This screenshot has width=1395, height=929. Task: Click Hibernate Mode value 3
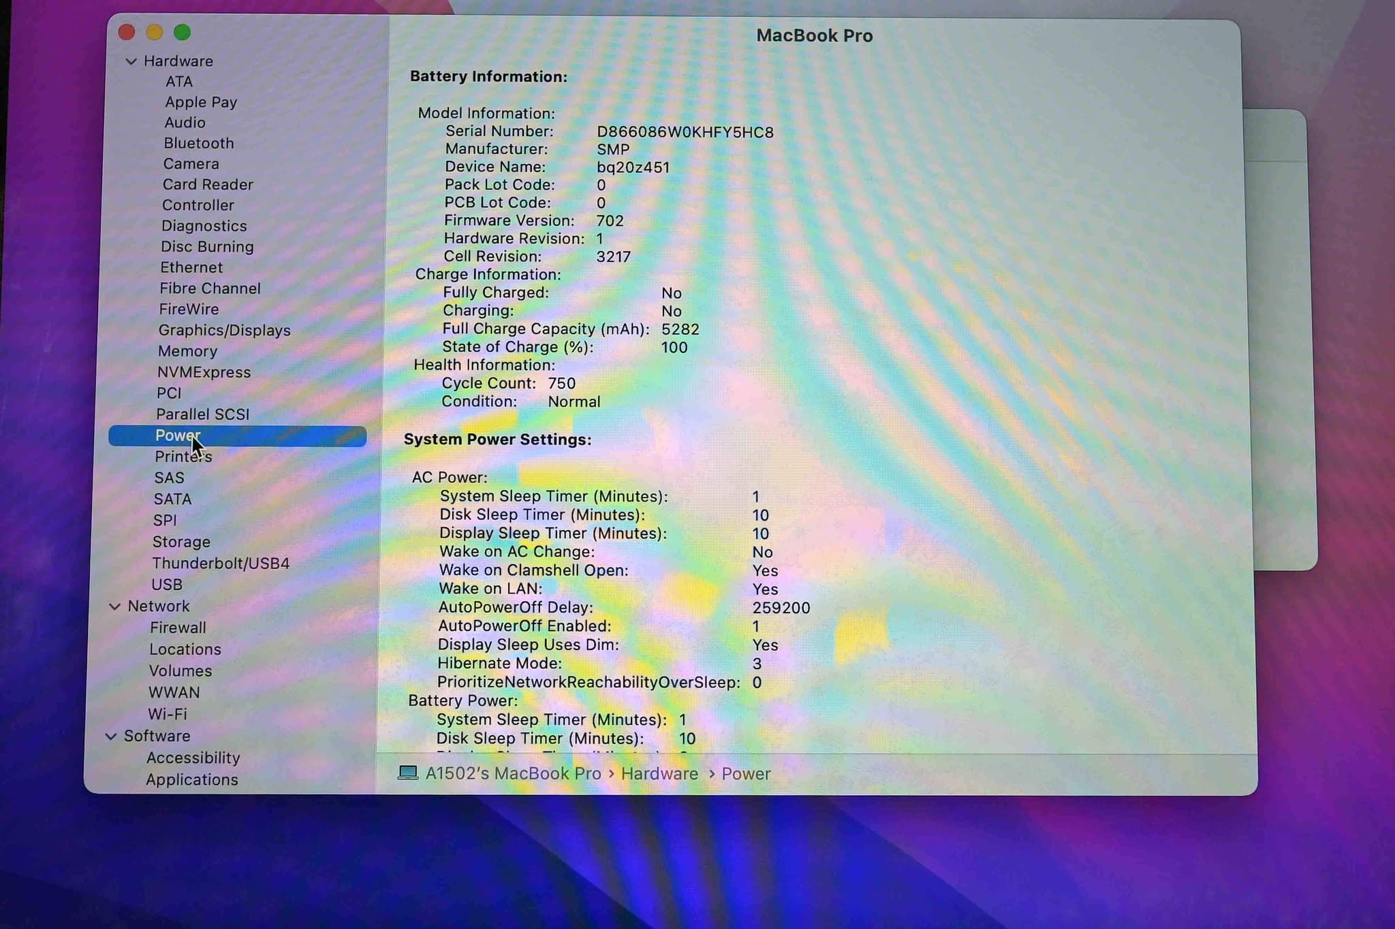tap(757, 664)
